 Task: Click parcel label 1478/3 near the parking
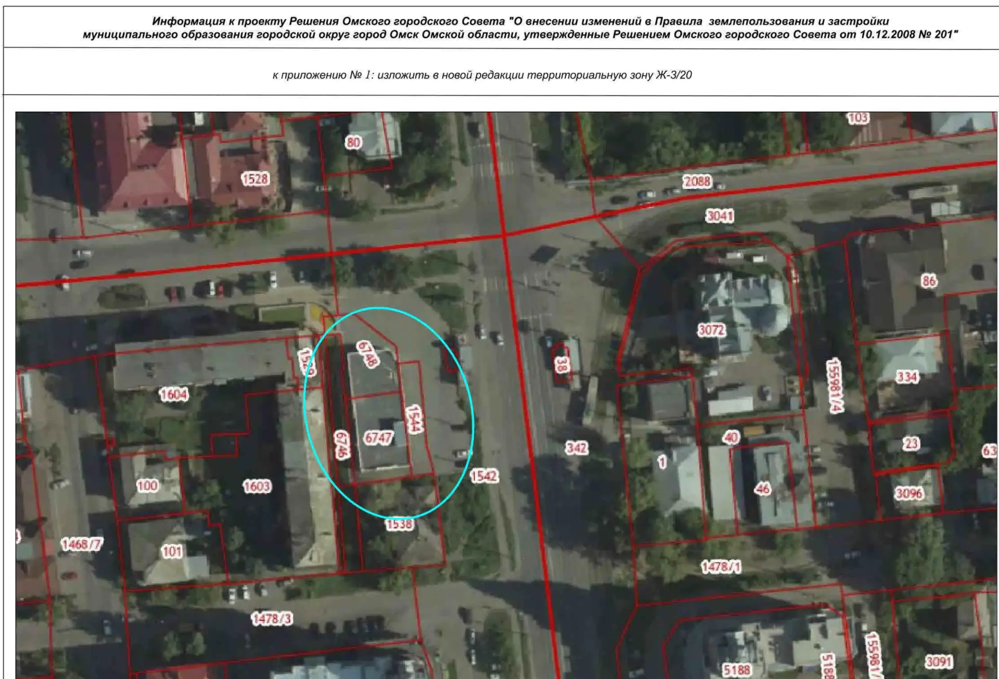pos(272,619)
